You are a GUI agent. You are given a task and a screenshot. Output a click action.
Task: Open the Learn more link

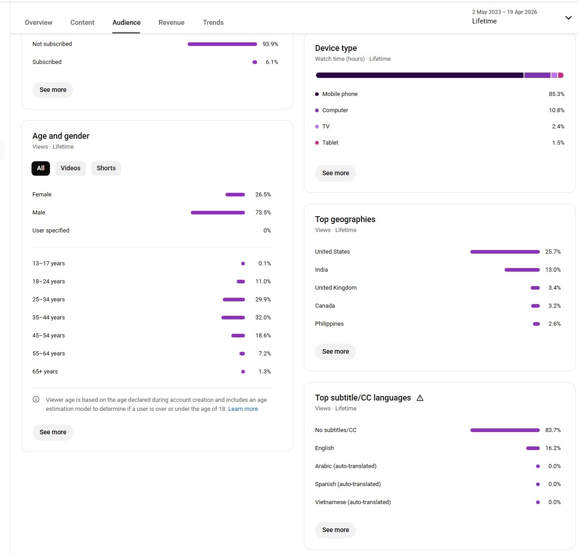(x=243, y=409)
